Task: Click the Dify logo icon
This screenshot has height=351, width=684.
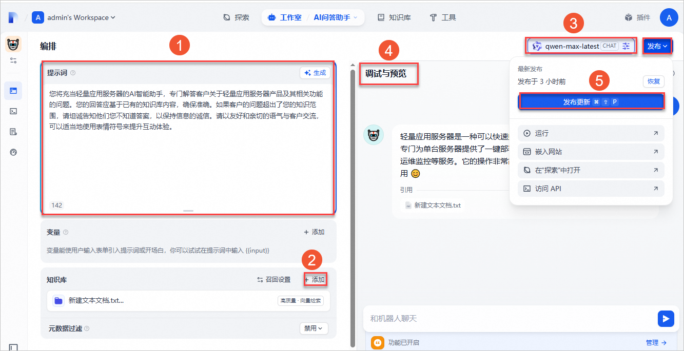Action: (13, 17)
